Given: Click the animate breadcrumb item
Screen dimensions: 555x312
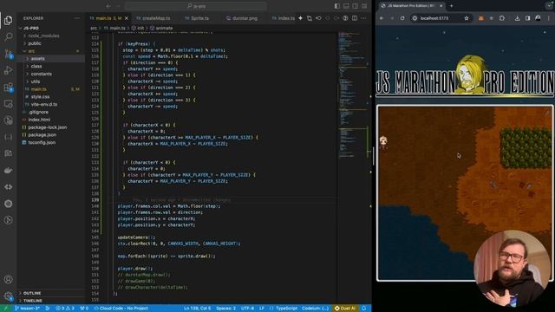Looking at the screenshot, I should click(161, 28).
